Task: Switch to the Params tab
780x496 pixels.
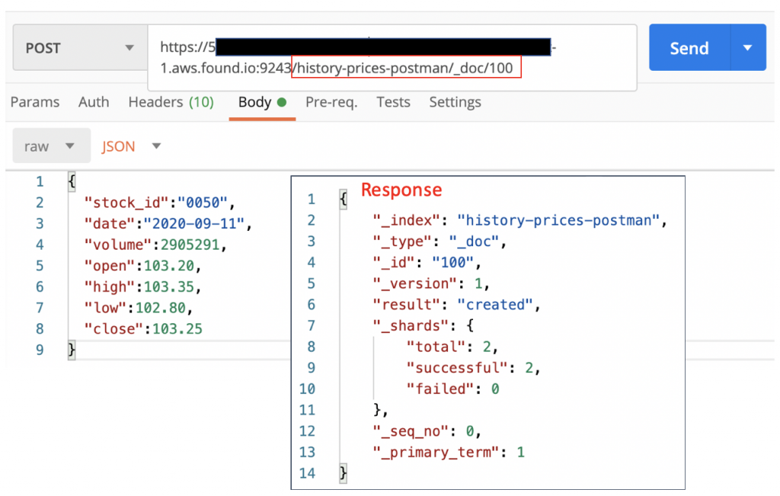Action: click(35, 102)
